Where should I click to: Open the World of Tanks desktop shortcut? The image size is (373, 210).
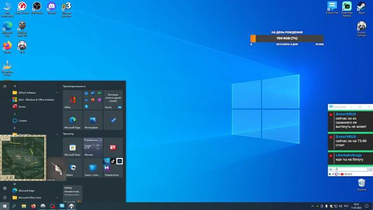[x=22, y=29]
